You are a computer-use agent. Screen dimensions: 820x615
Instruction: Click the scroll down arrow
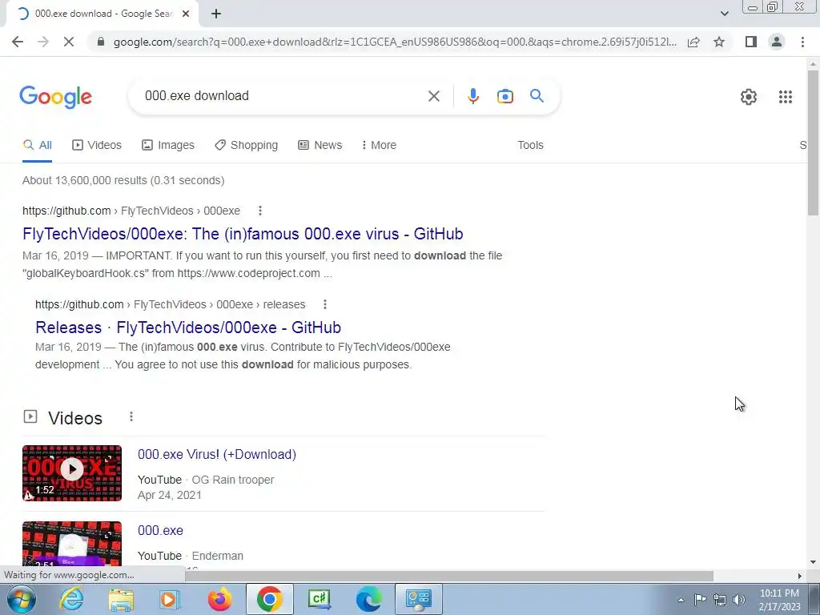(x=813, y=562)
